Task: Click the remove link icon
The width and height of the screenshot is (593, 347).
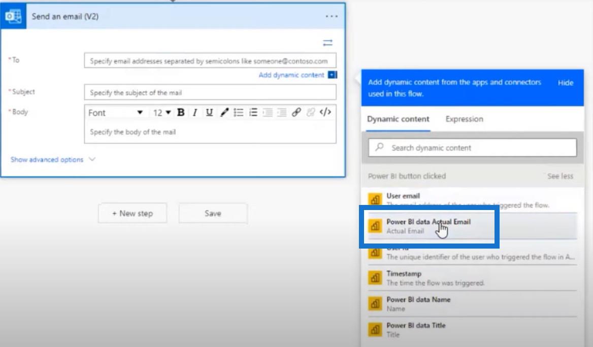Action: click(x=311, y=112)
